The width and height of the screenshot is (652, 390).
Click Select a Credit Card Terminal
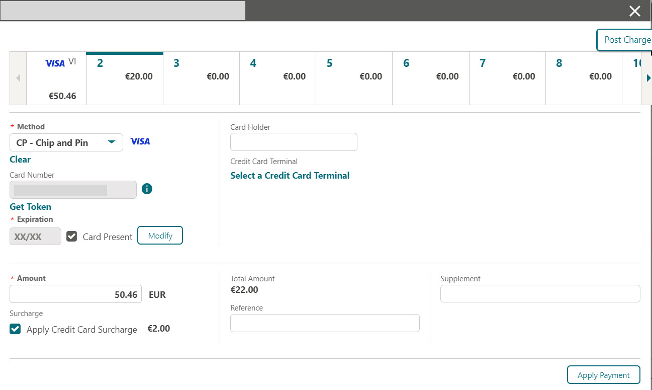point(290,175)
